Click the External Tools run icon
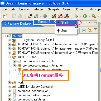 tap(94, 16)
